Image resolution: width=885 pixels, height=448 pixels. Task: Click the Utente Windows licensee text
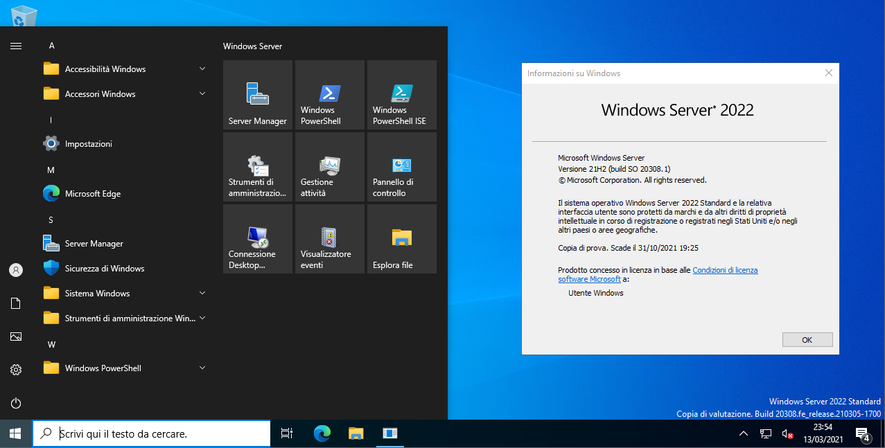point(596,293)
